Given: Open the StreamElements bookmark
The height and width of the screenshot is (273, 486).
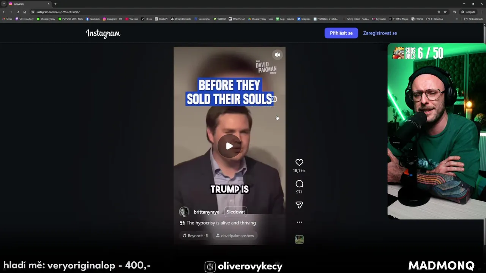Looking at the screenshot, I should click(181, 19).
